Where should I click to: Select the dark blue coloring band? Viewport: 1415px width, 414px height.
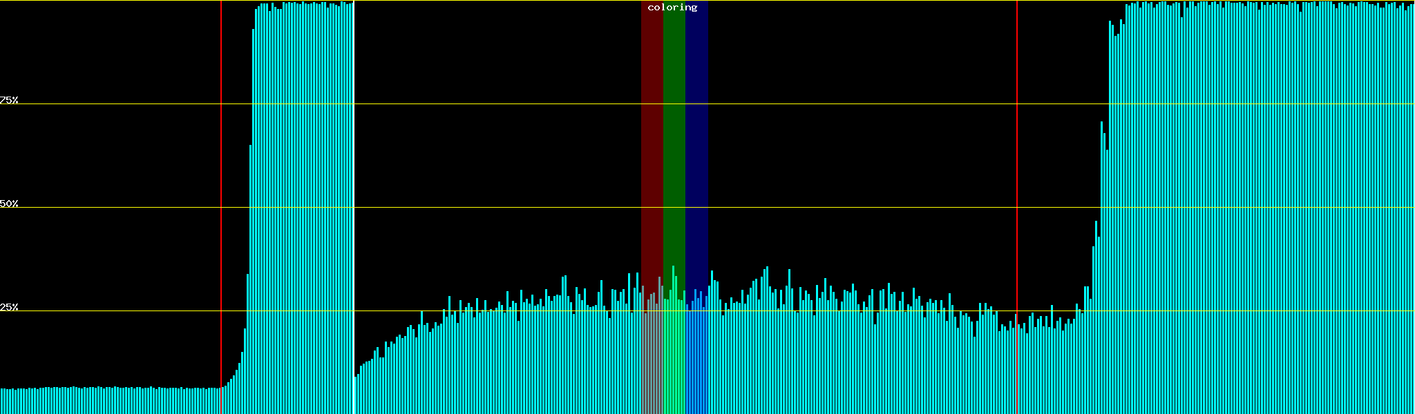coord(696,138)
